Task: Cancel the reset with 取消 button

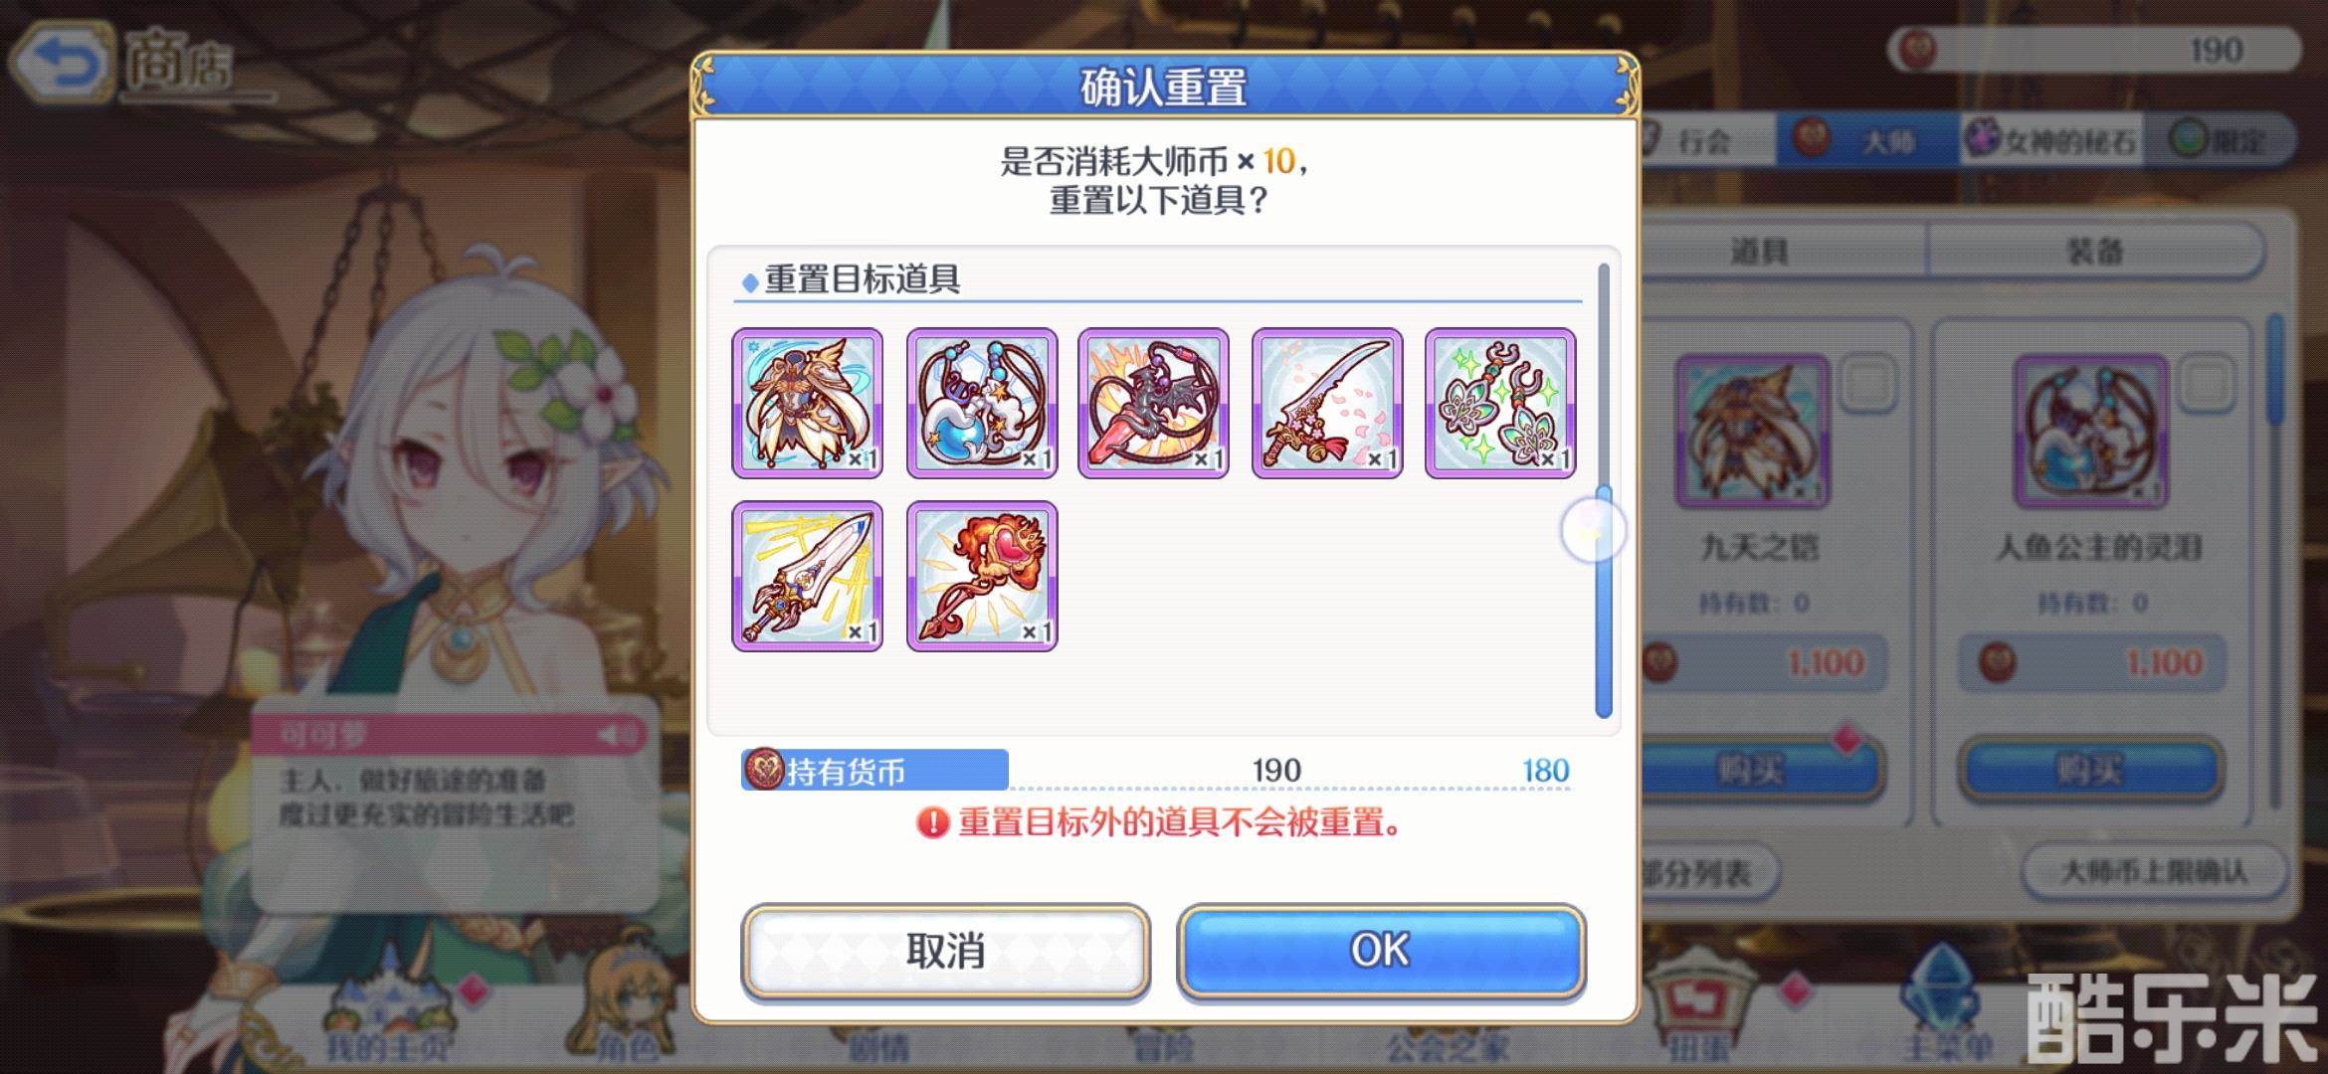Action: [946, 950]
